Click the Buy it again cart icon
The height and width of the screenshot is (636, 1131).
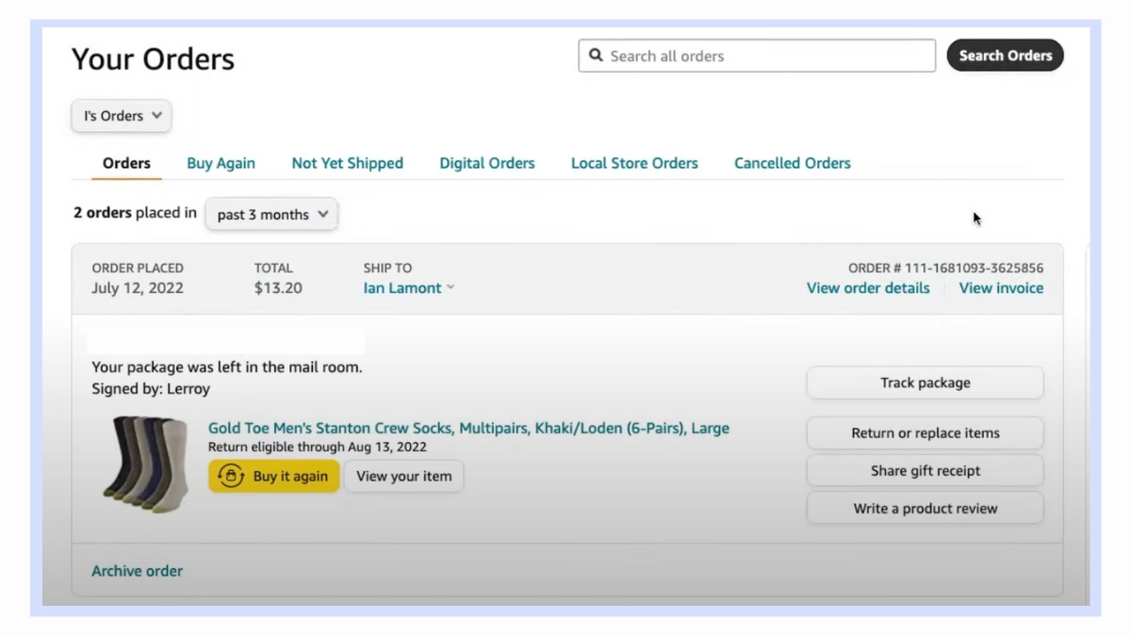(231, 476)
